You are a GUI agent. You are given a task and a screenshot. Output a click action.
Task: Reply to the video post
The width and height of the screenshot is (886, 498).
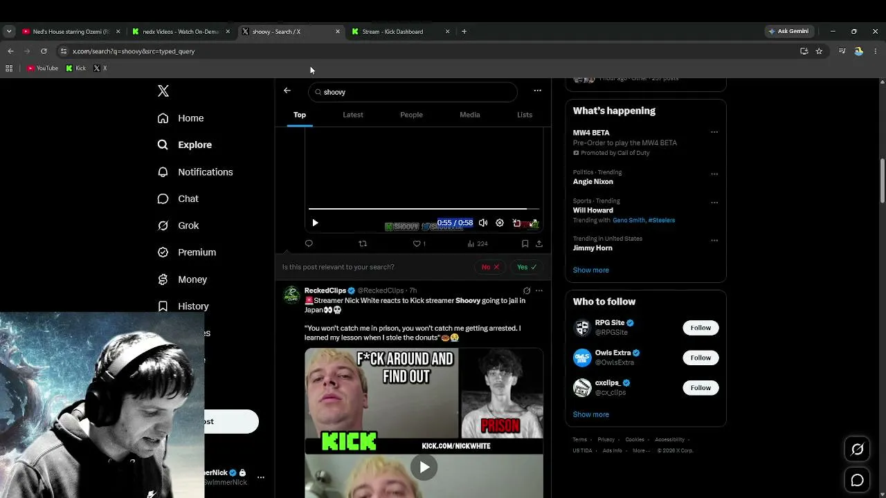[x=309, y=243]
